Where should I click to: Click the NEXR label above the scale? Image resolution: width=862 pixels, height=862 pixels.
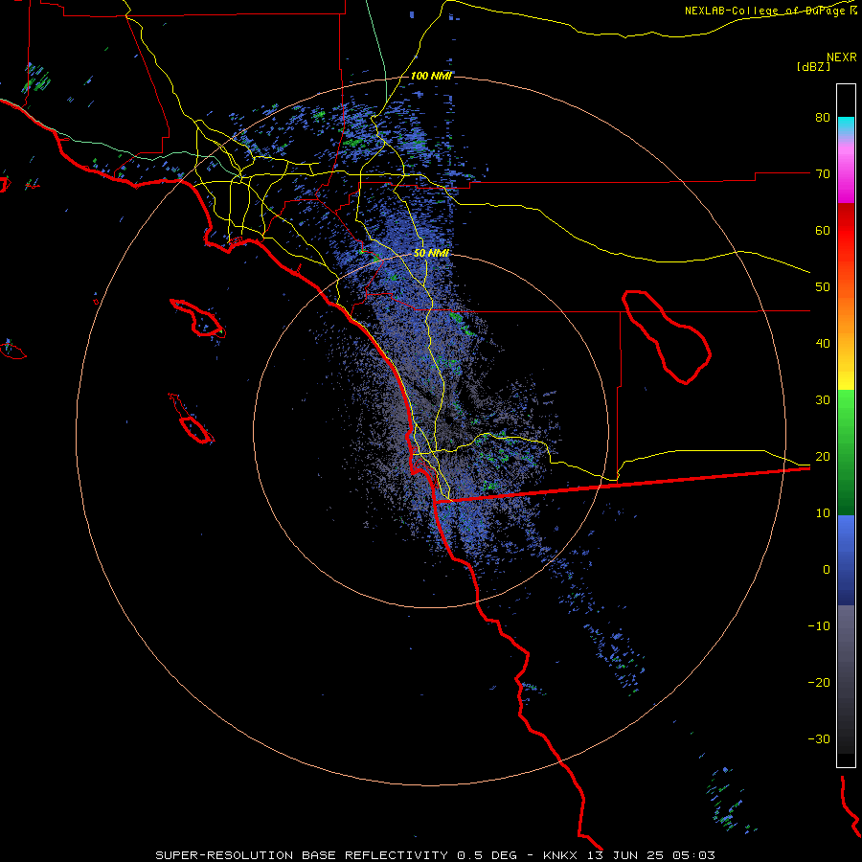pyautogui.click(x=841, y=57)
